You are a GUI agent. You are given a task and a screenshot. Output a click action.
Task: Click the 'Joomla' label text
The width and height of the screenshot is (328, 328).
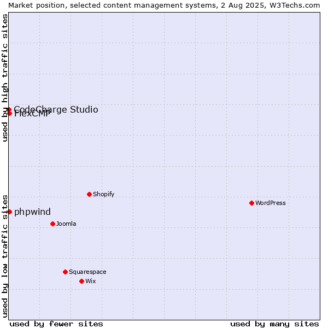tap(66, 224)
